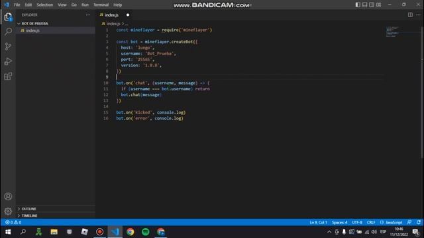
Task: Click 'error' string on line 16
Action: [141, 118]
